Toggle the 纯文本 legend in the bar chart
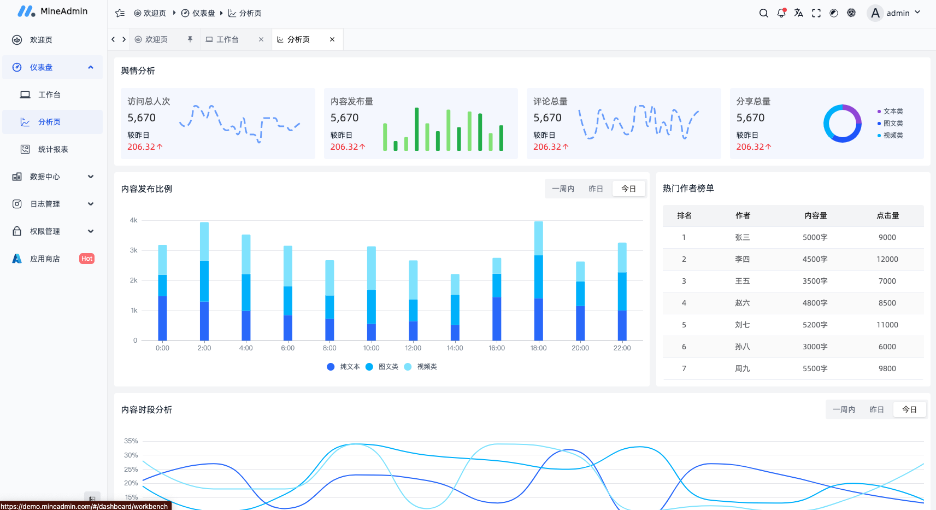Viewport: 936px width, 510px height. 343,366
